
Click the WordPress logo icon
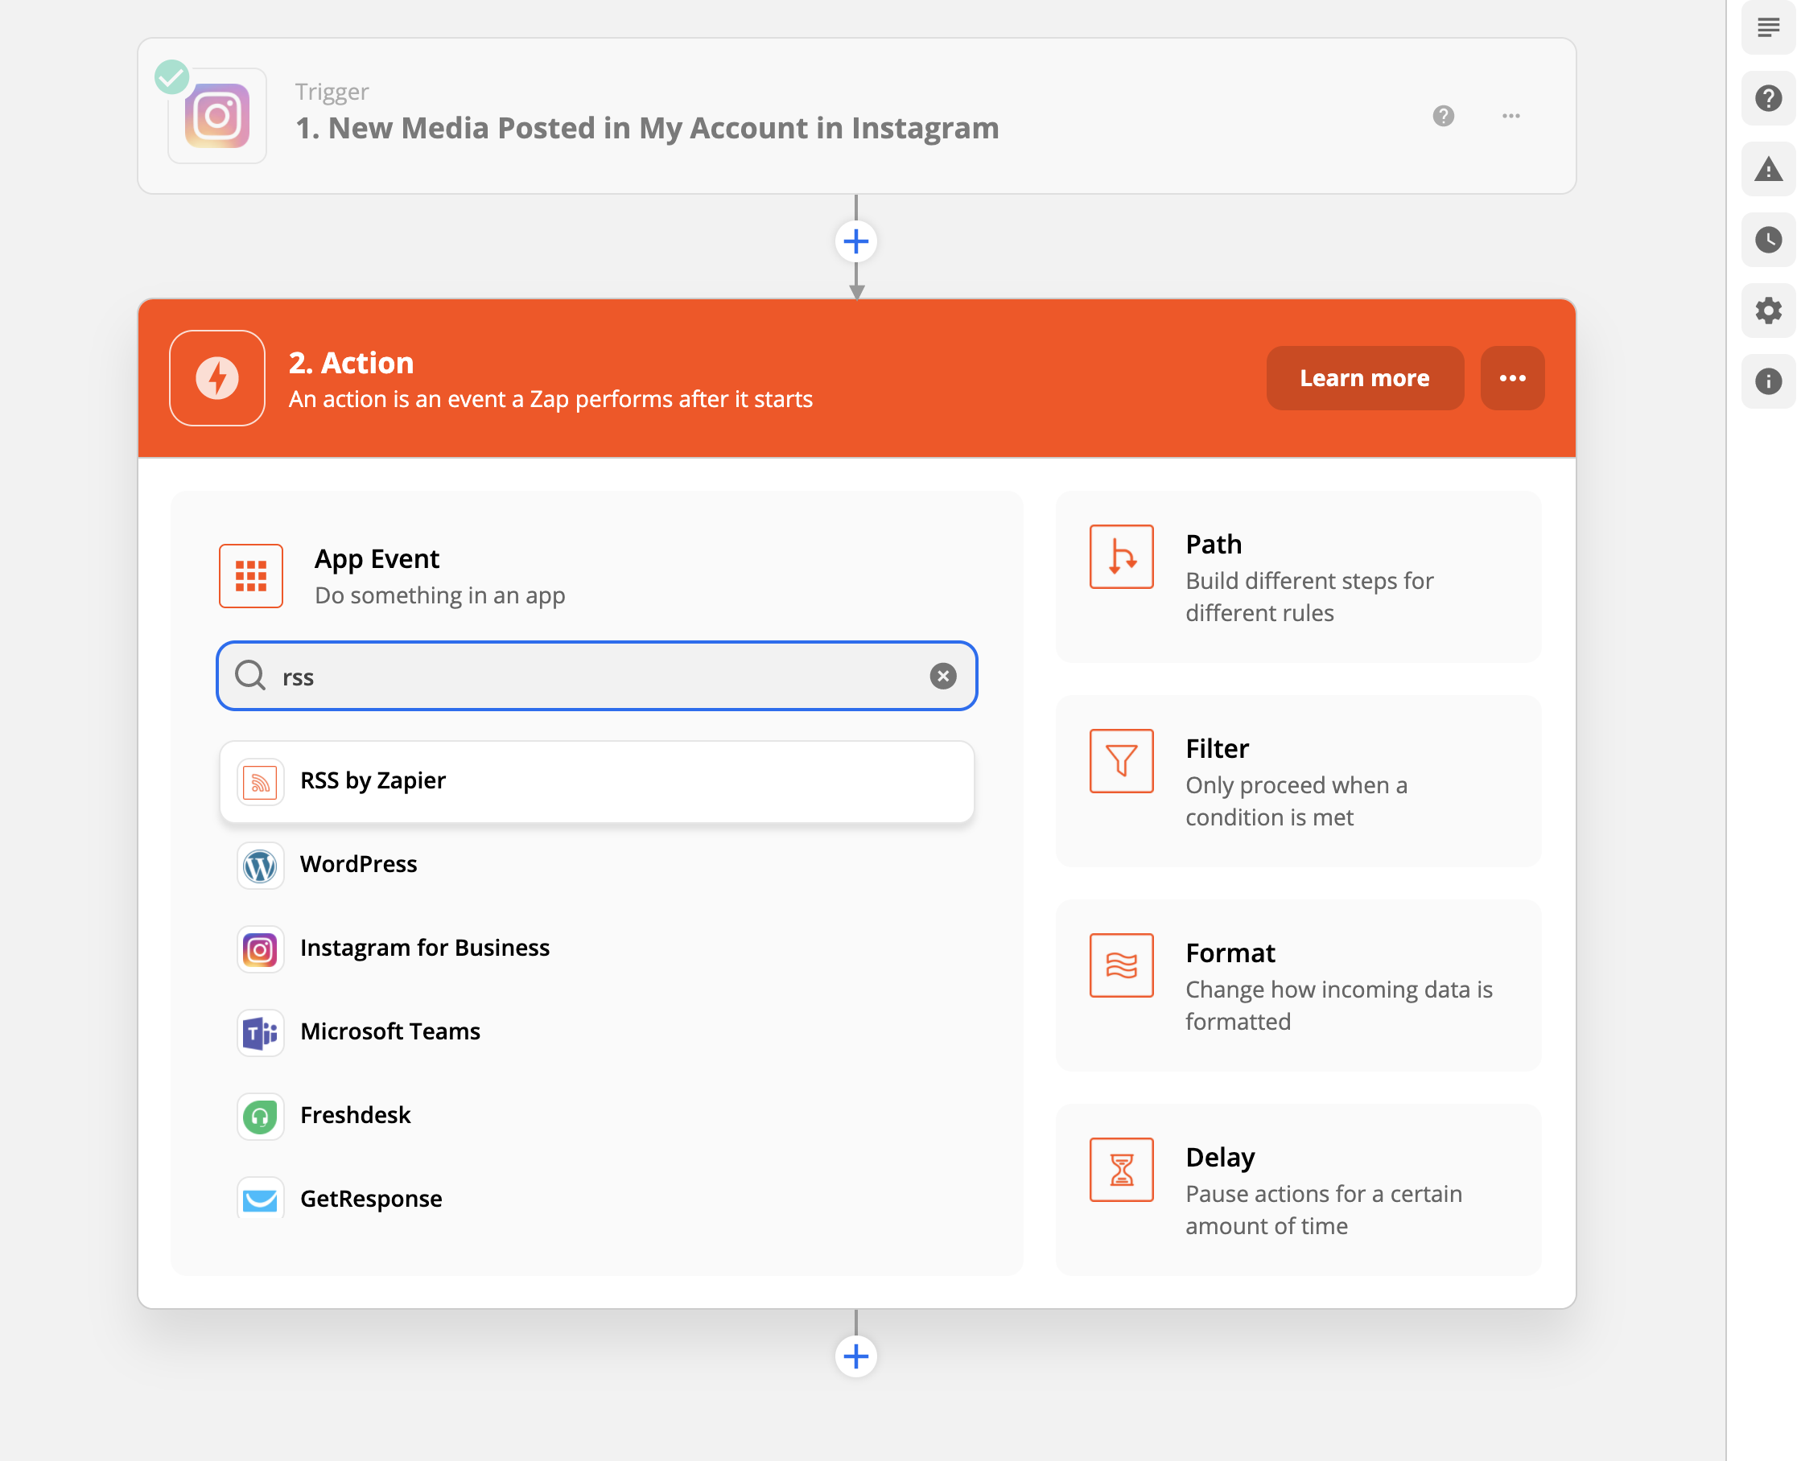(260, 866)
